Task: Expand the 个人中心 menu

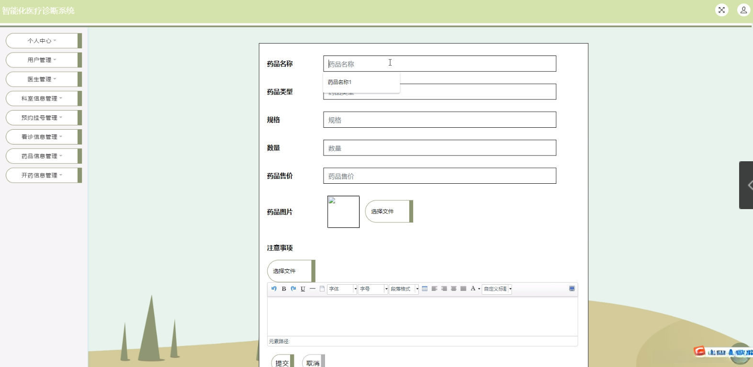Action: [x=44, y=41]
